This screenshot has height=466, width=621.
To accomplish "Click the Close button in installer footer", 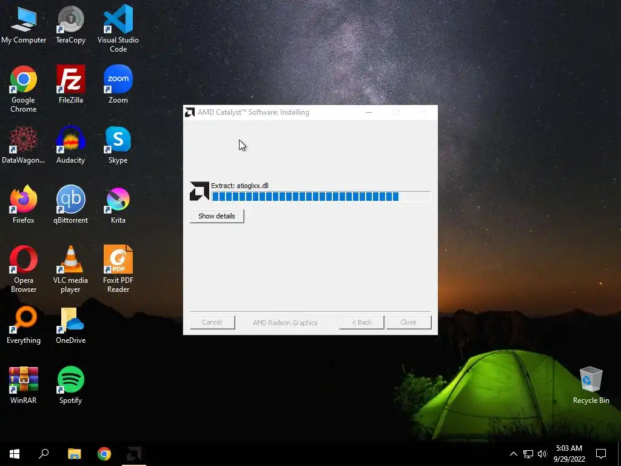I will click(408, 322).
